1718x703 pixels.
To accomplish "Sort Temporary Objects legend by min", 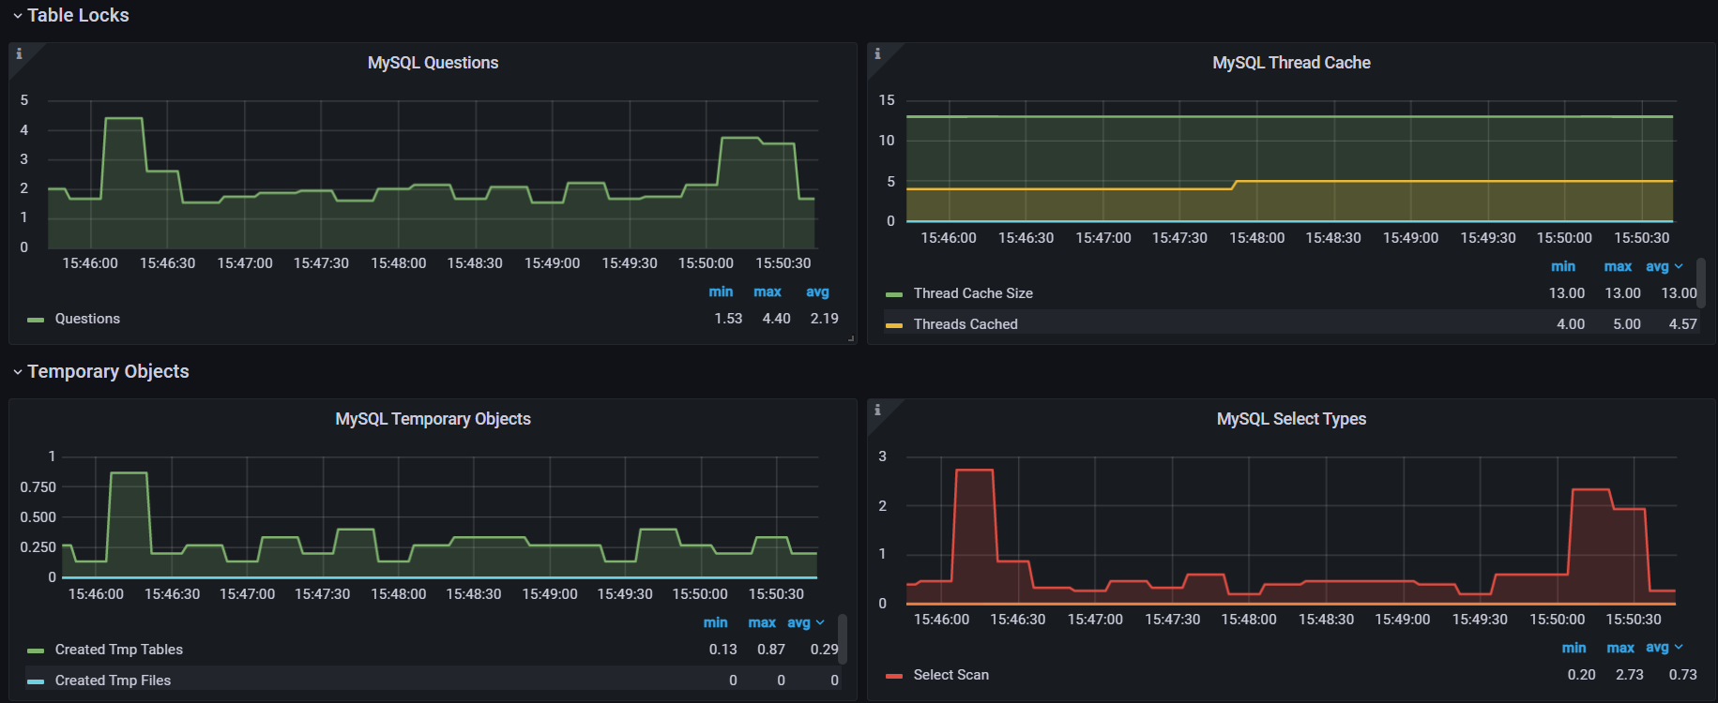I will 715,622.
